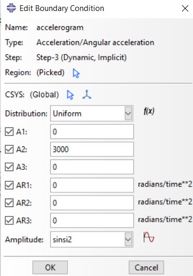Confirm with the OK button
Screen dimensions: 193x276
click(x=50, y=268)
